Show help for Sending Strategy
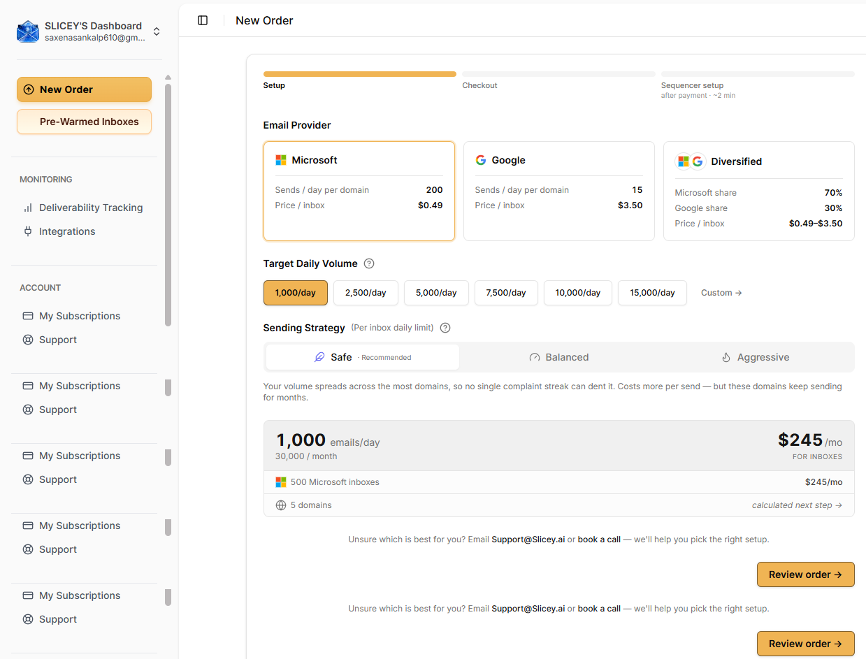The width and height of the screenshot is (866, 659). (445, 328)
